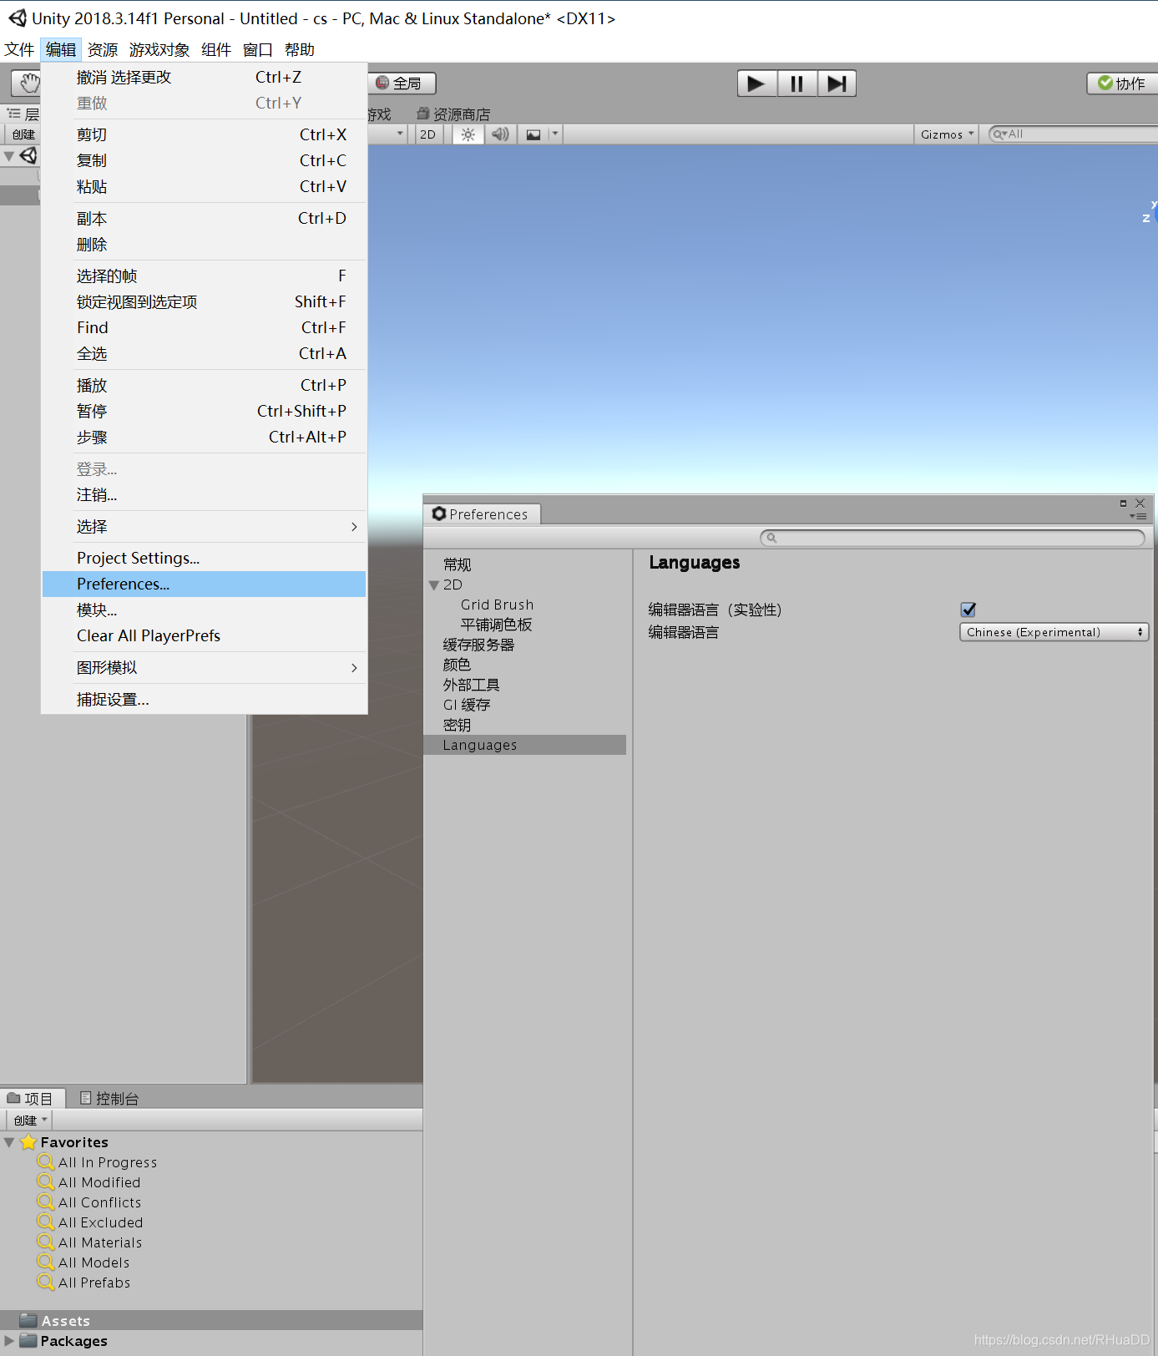Select Languages in Preferences list
Image resolution: width=1158 pixels, height=1356 pixels.
(524, 746)
